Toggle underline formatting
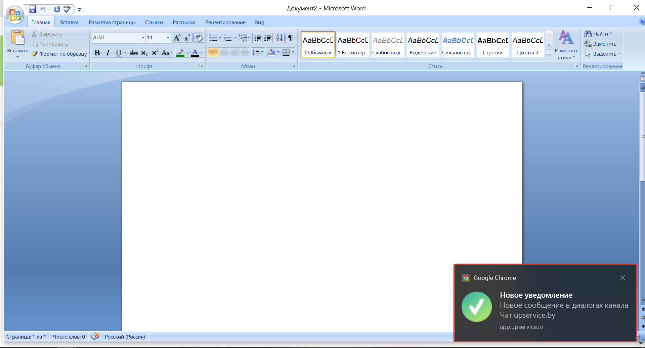Viewport: 645px width, 348px height. 118,53
